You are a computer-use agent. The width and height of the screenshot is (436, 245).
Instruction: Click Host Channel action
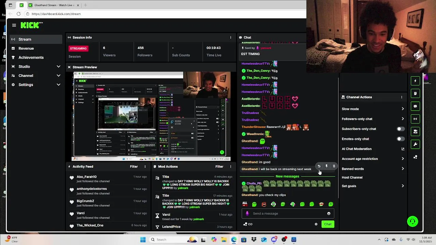(x=352, y=177)
